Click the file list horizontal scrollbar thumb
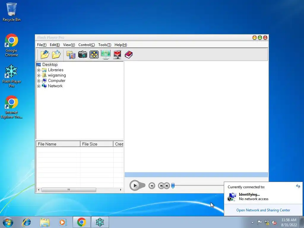The image size is (304, 228). pos(69,190)
